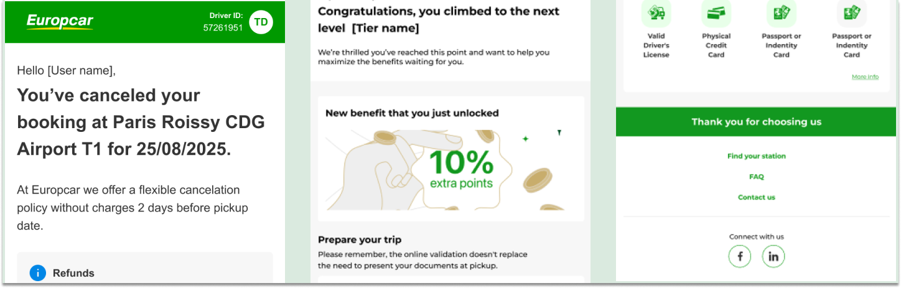Image resolution: width=901 pixels, height=288 pixels.
Task: Click the left Passport or Identity Card icon
Action: (781, 12)
